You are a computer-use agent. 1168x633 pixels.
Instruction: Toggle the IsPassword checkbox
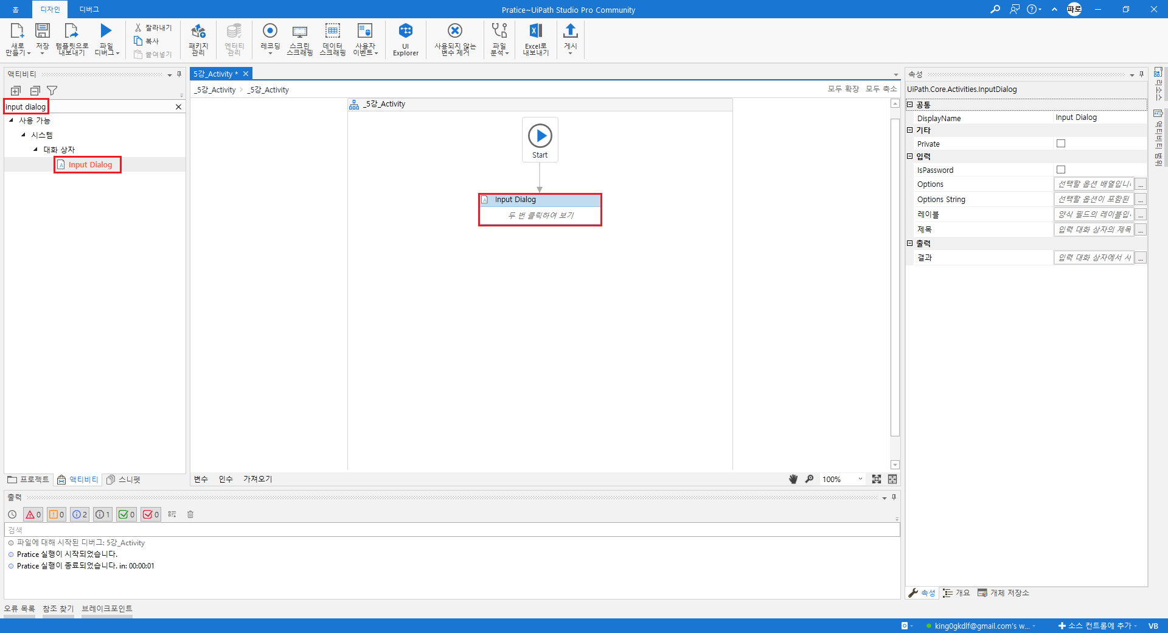click(1061, 170)
